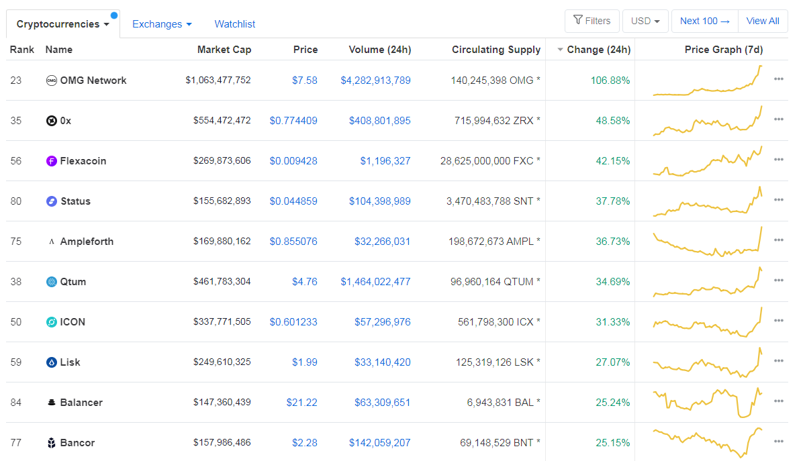This screenshot has width=803, height=461.
Task: Open the OMG Network coin page
Action: pyautogui.click(x=93, y=81)
